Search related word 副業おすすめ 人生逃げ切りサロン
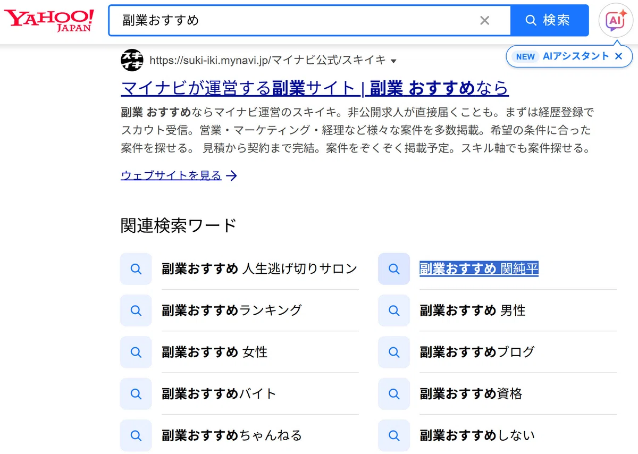The height and width of the screenshot is (454, 638). point(259,269)
